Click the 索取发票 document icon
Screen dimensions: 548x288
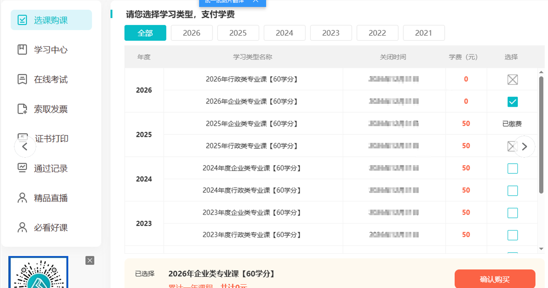click(22, 109)
